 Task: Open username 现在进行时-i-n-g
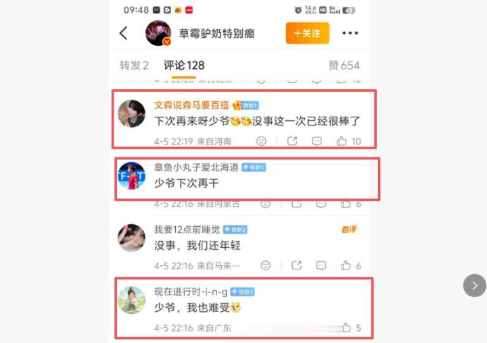(x=191, y=292)
